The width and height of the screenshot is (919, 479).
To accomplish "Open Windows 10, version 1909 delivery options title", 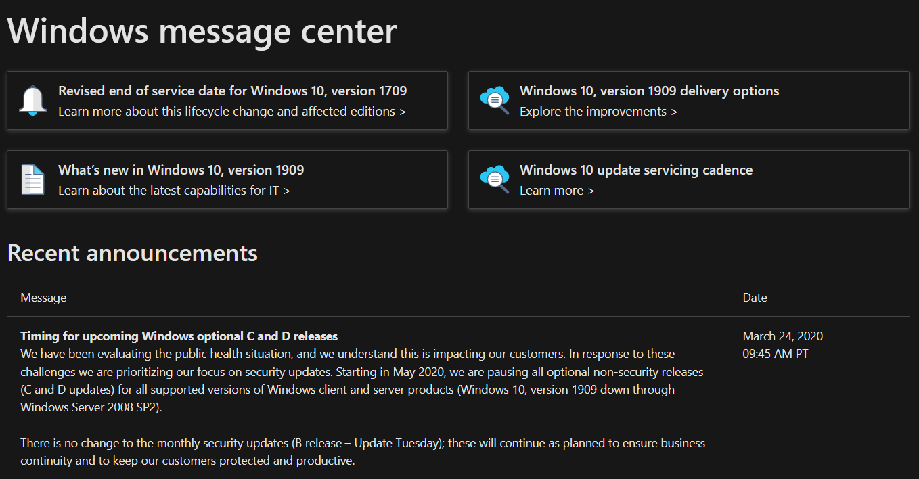I will tap(649, 91).
